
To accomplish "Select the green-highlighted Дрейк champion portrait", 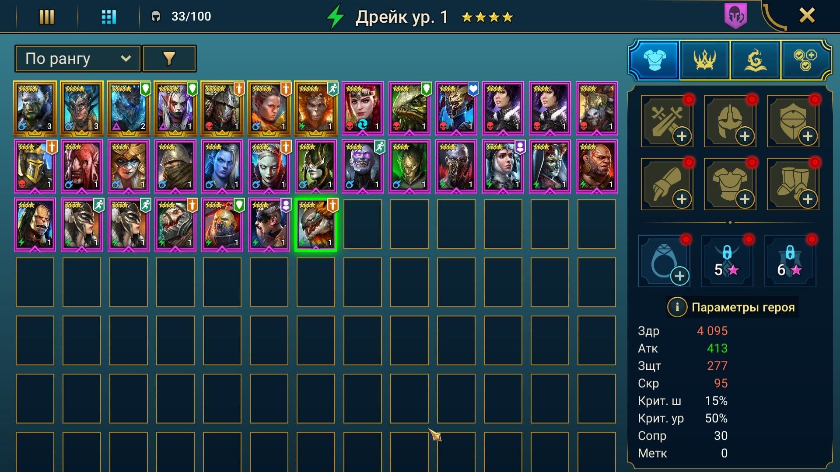I will (315, 225).
